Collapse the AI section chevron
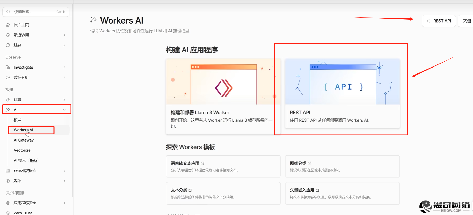This screenshot has width=473, height=215. (x=64, y=110)
